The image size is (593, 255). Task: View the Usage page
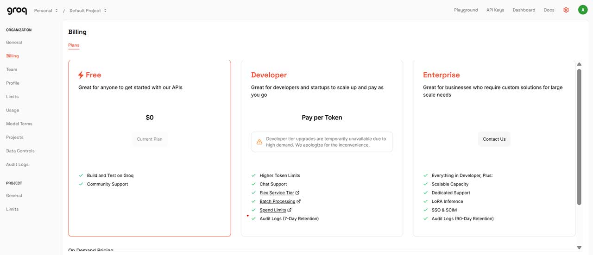(13, 110)
